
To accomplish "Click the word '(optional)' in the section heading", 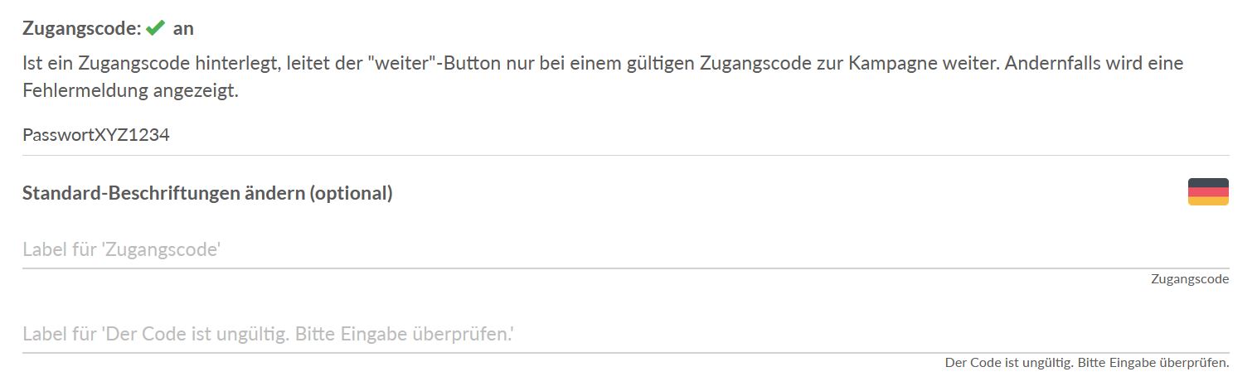I will pos(351,193).
